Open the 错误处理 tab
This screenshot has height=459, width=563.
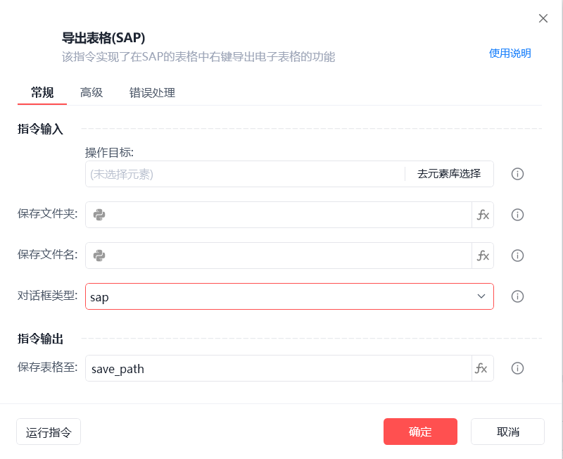click(152, 92)
